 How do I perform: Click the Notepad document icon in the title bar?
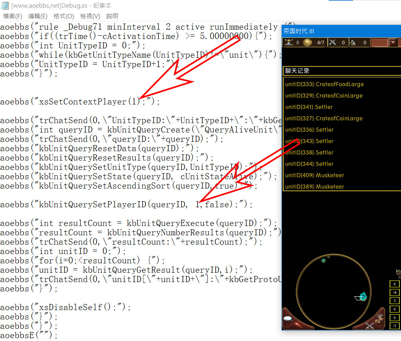(x=5, y=5)
